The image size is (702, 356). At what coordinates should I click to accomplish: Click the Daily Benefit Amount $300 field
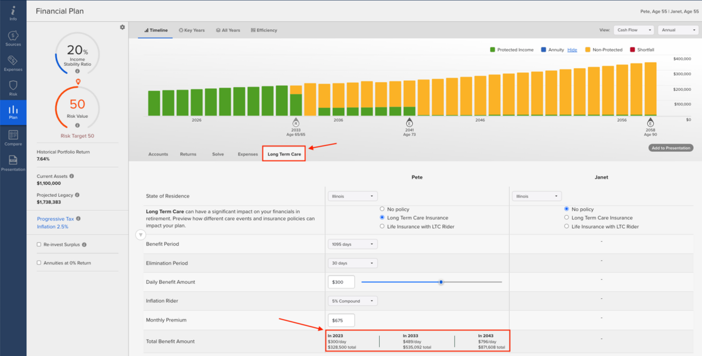coord(341,282)
